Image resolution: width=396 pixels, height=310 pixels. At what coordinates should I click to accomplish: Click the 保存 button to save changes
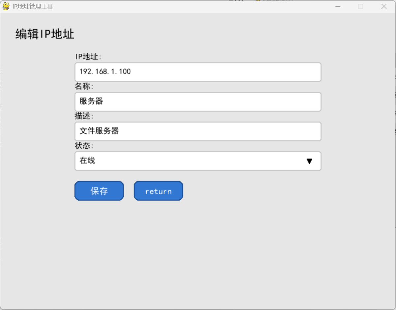(99, 191)
